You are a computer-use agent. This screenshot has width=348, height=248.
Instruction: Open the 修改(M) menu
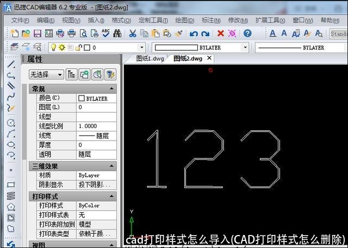coord(238,21)
